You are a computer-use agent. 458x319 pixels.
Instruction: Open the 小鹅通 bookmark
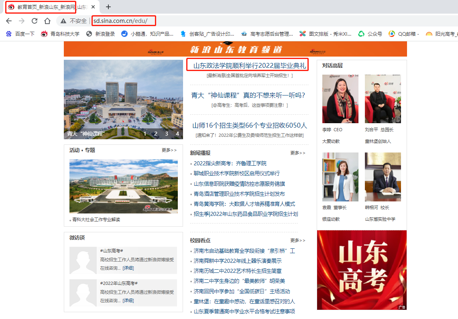click(147, 34)
